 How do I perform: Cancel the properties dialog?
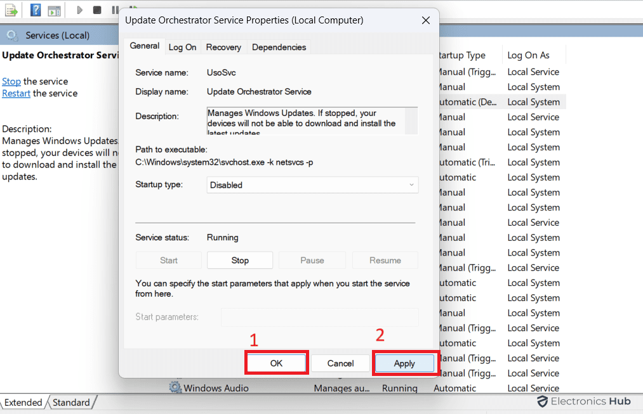[x=340, y=363]
